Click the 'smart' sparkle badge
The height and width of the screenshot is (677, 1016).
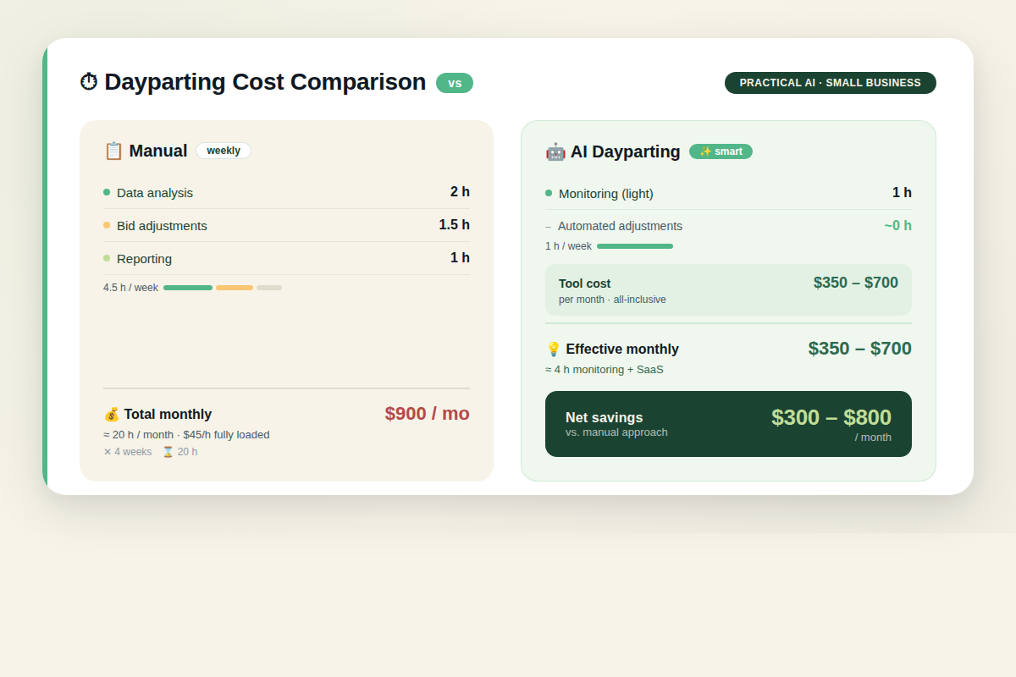721,151
